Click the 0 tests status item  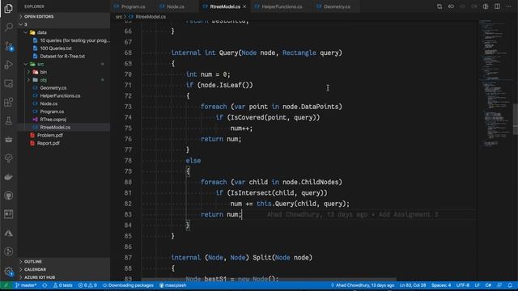pyautogui.click(x=63, y=285)
